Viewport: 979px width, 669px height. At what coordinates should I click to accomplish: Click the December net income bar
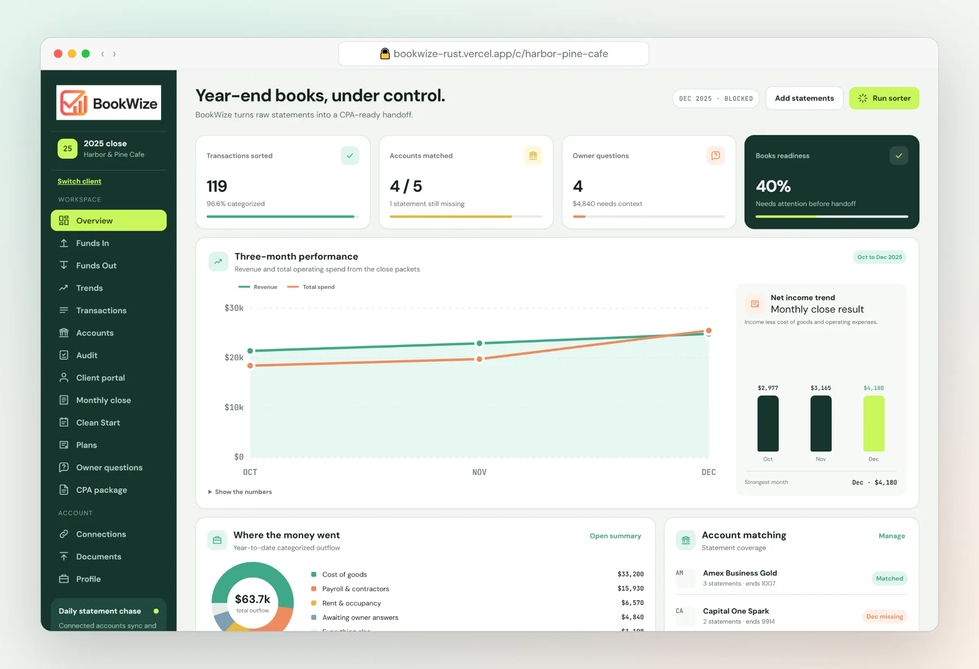pos(873,423)
